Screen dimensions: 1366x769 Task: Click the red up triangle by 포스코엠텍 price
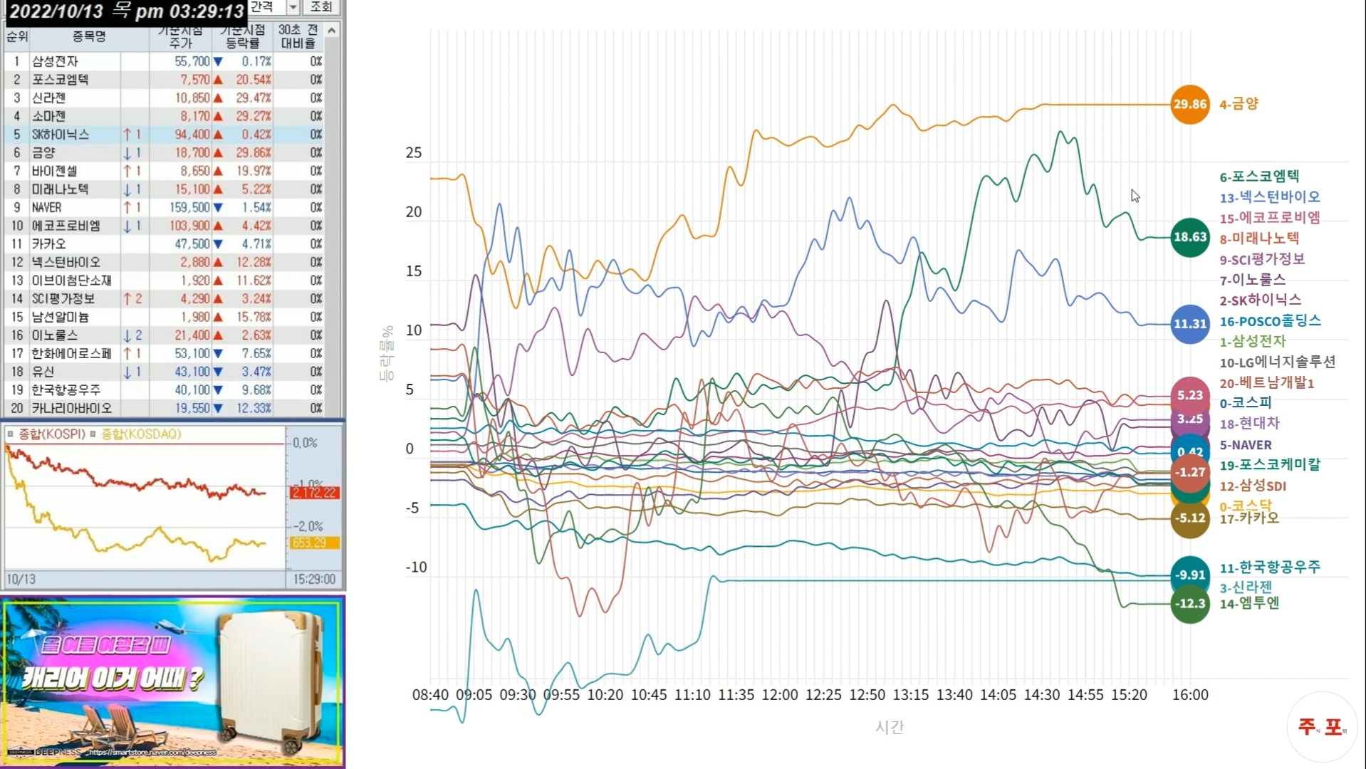(x=218, y=80)
